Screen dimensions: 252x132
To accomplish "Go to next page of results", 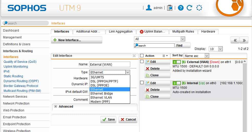I will 244,40.
